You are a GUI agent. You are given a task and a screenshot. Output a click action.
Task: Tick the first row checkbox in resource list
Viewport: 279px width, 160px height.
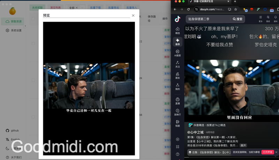(x=33, y=43)
